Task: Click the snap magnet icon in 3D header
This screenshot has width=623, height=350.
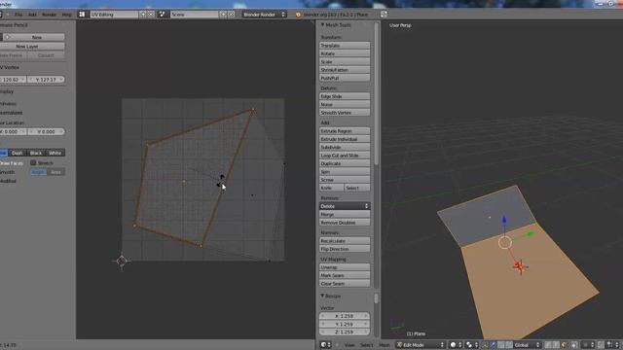Action: 602,345
